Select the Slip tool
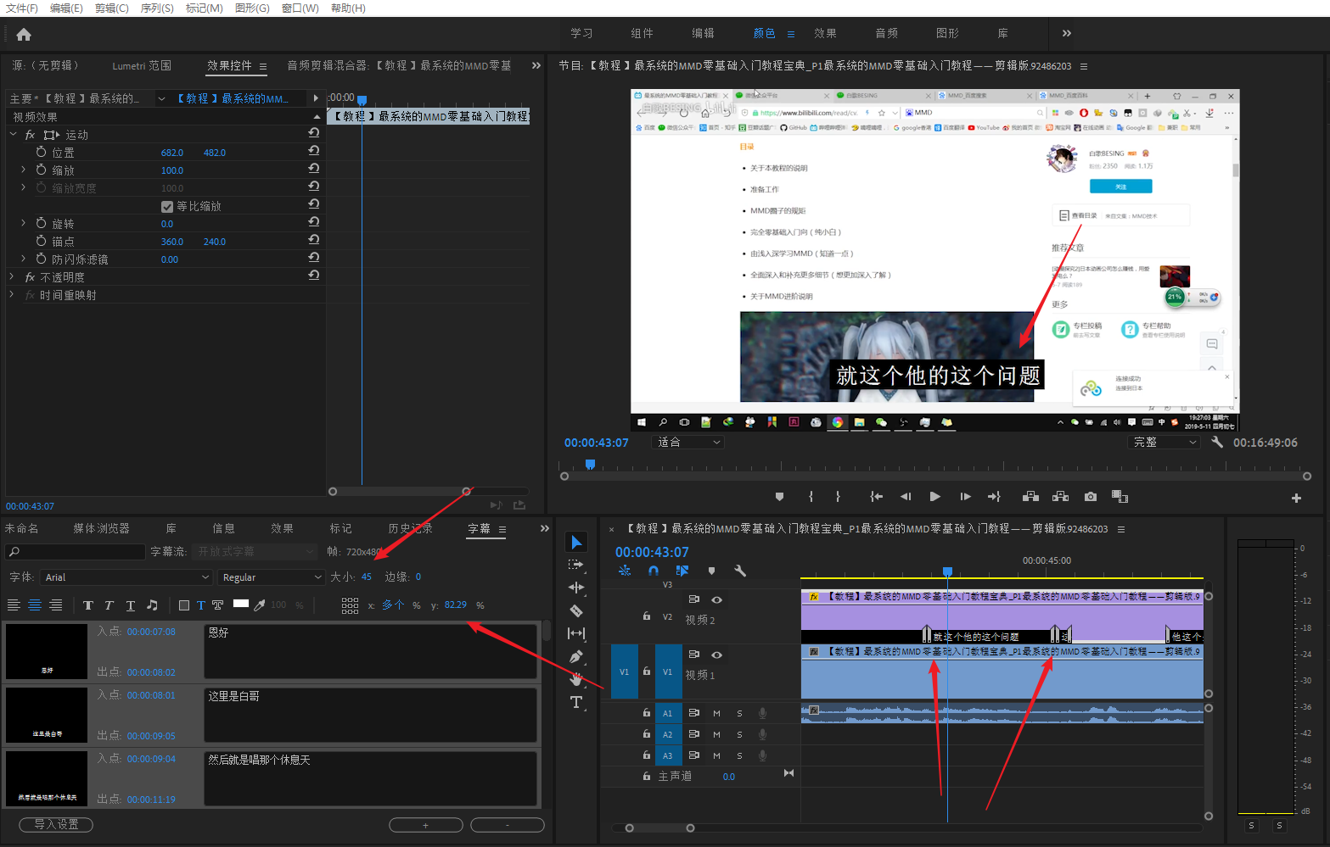The image size is (1330, 847). coord(576,633)
